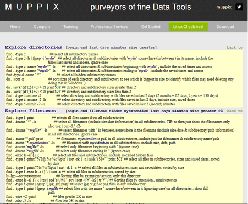Click the 'find . -size +2 -print' command
Screen dimensions: 248x204
[21, 197]
